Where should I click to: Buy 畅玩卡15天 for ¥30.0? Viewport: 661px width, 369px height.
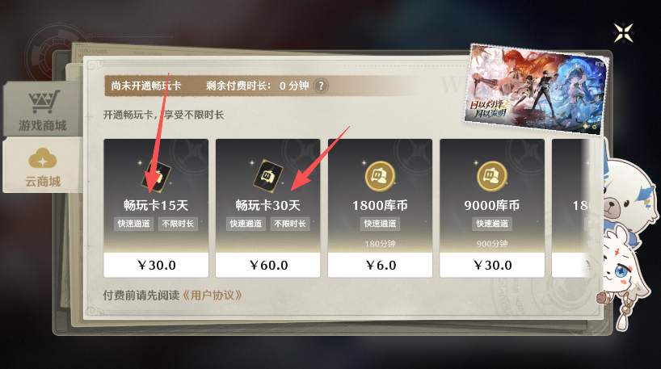pyautogui.click(x=156, y=265)
